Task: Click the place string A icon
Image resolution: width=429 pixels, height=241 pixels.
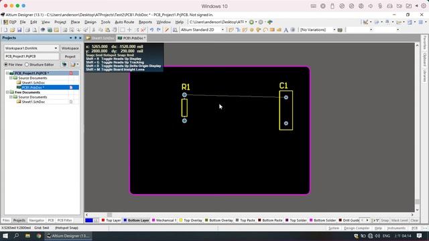Action: coord(286,30)
